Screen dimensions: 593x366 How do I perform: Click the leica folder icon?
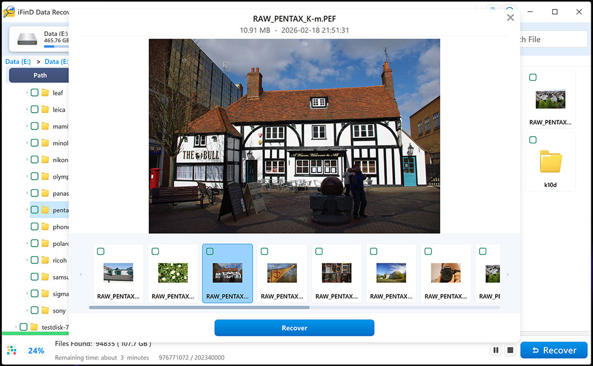click(45, 109)
